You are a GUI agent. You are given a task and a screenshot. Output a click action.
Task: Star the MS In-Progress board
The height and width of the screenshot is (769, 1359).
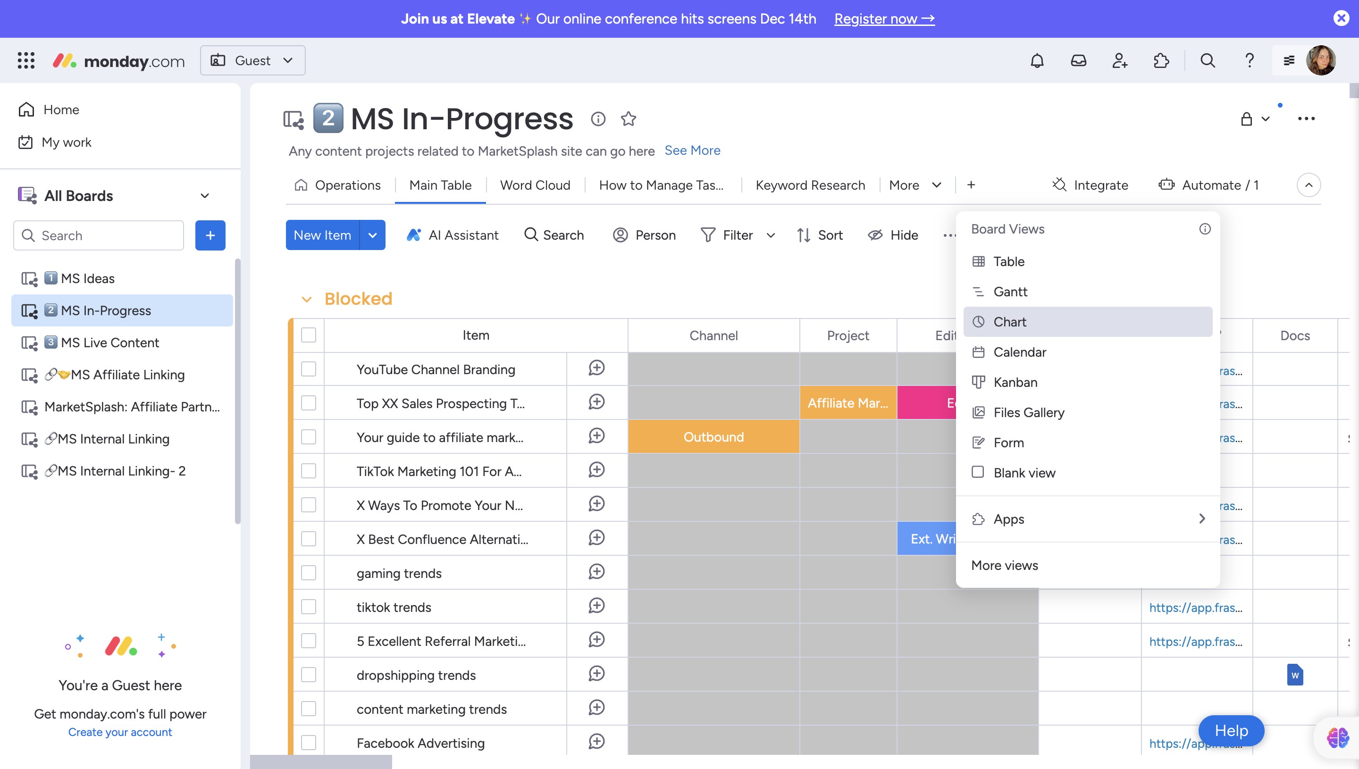(x=628, y=119)
